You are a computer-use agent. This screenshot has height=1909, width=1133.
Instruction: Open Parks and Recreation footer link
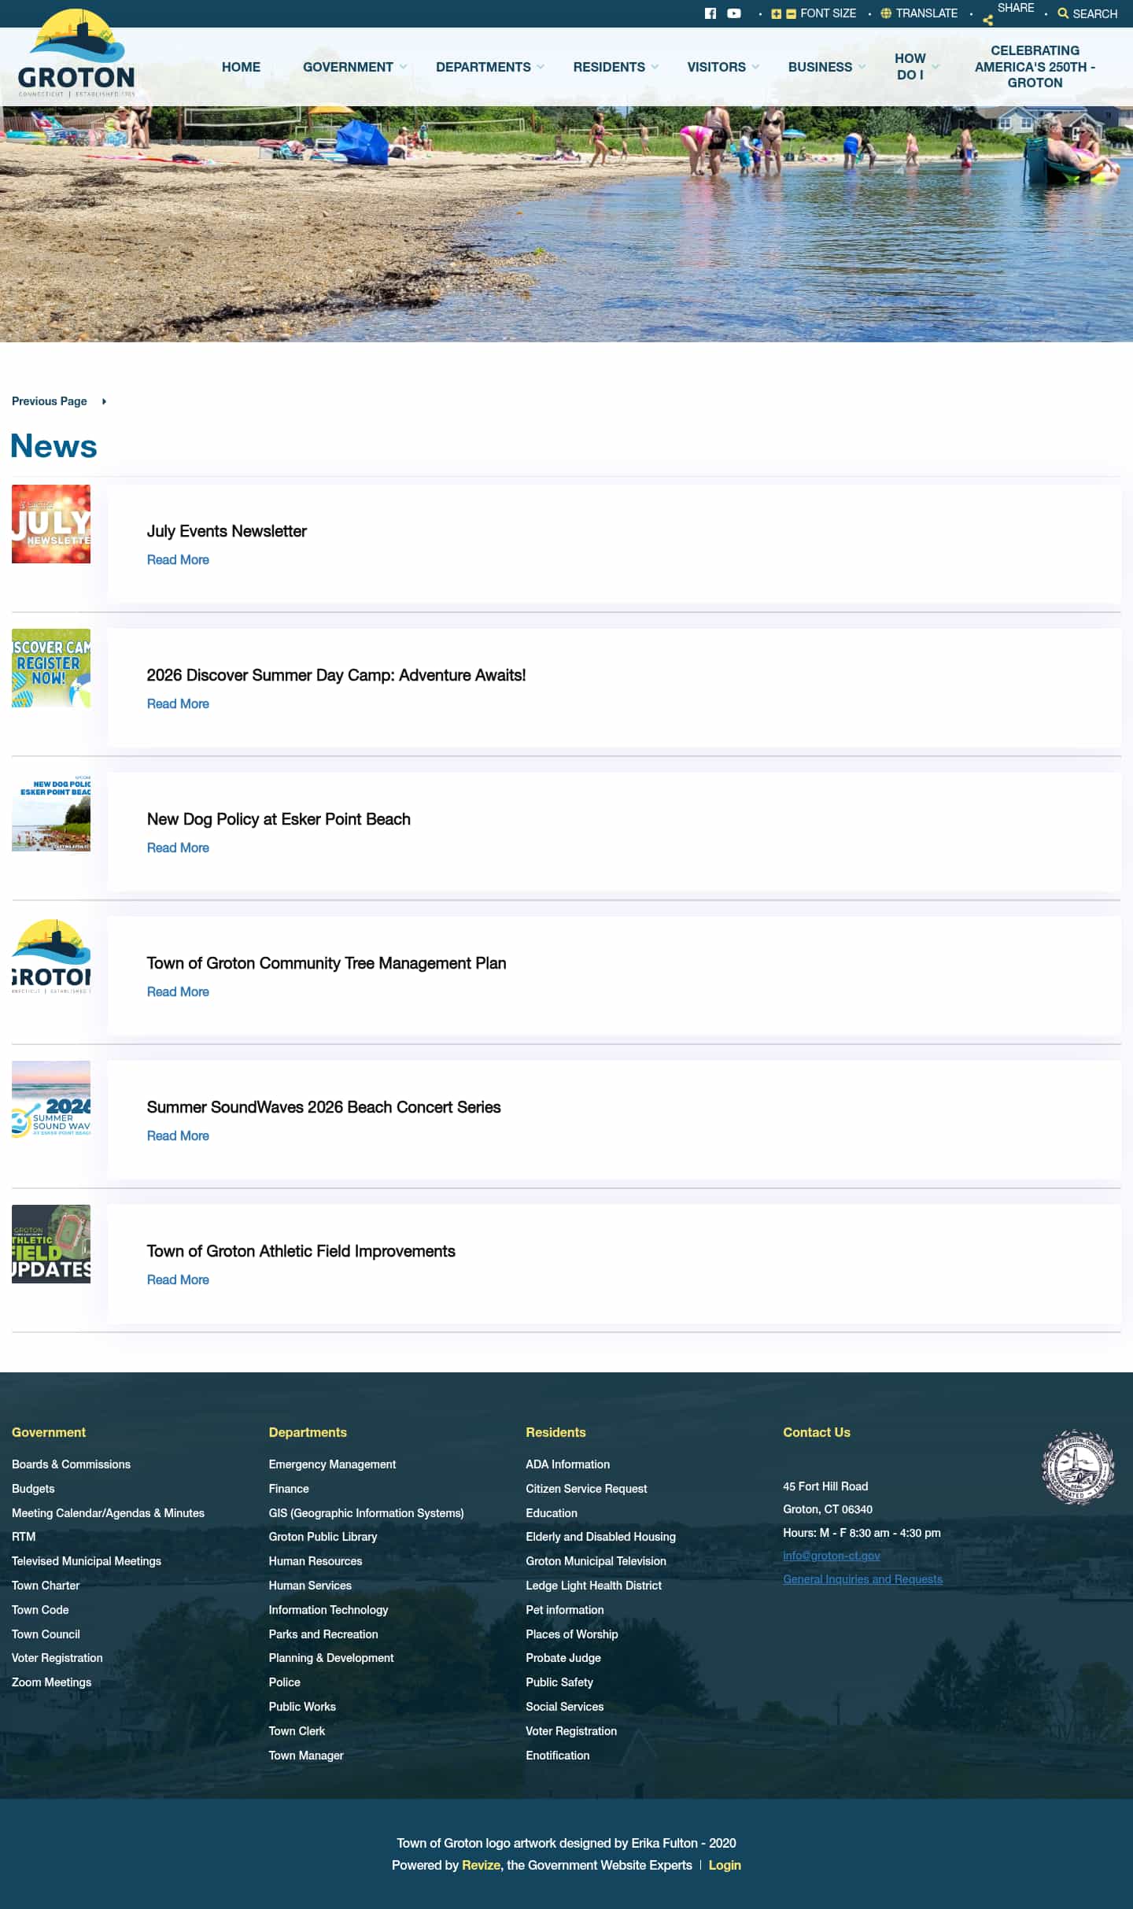point(323,1634)
